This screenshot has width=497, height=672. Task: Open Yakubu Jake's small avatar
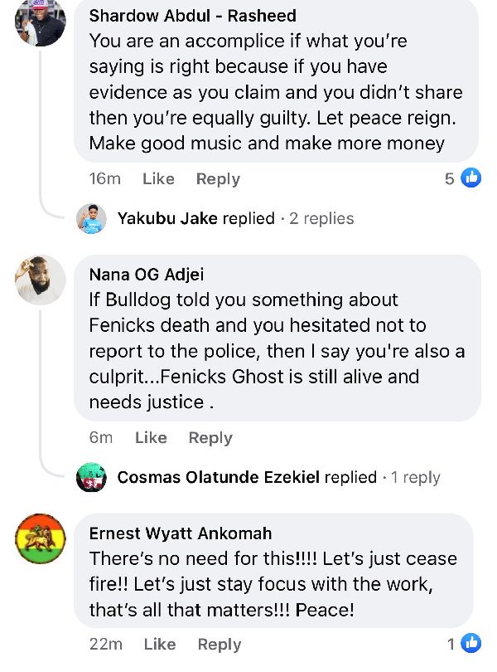pyautogui.click(x=91, y=218)
